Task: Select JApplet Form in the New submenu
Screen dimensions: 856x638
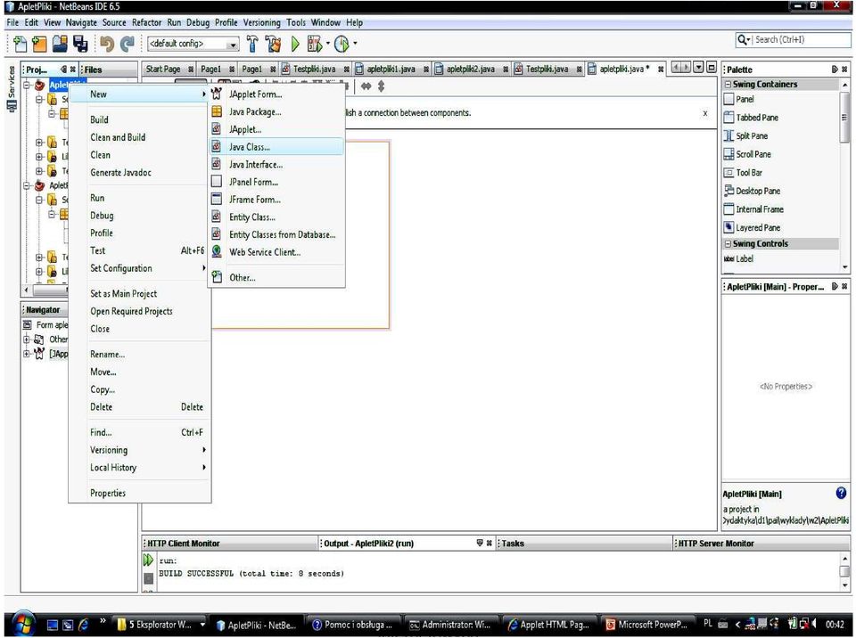Action: [276, 94]
